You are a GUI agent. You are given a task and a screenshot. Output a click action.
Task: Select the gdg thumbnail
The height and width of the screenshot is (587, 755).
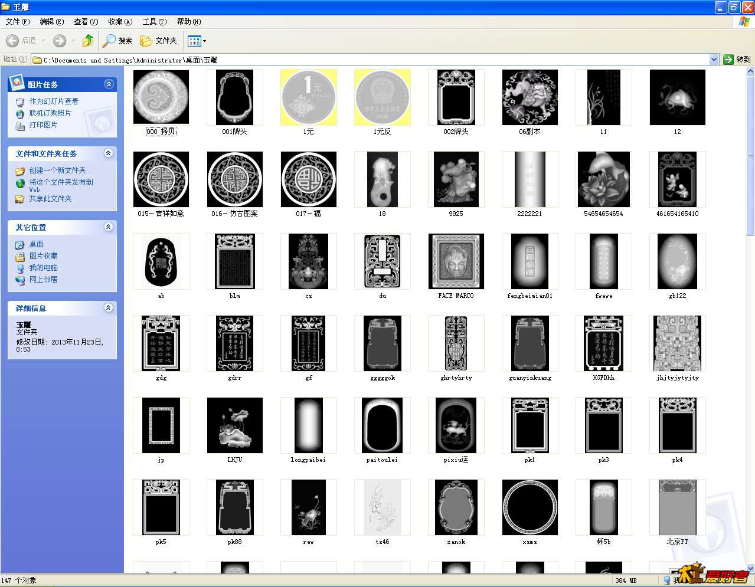tap(161, 343)
